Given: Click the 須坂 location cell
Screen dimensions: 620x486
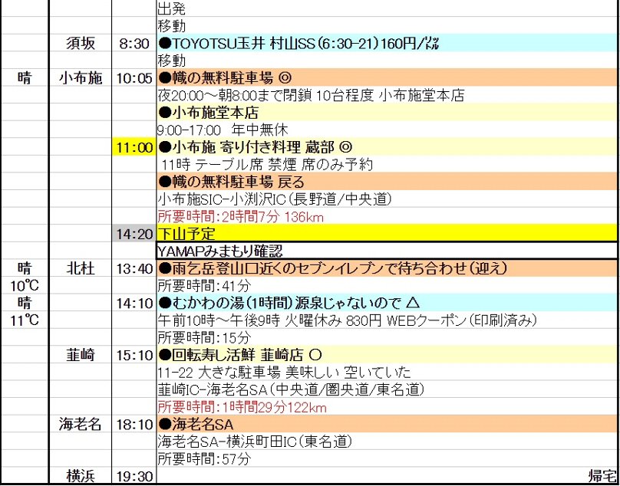Looking at the screenshot, I should (x=80, y=43).
